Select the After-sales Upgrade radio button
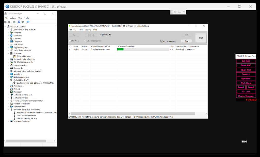260x157 pixels. (85, 41)
